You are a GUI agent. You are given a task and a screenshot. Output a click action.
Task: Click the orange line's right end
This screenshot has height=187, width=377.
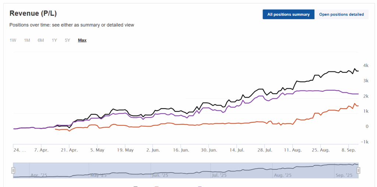click(x=358, y=106)
